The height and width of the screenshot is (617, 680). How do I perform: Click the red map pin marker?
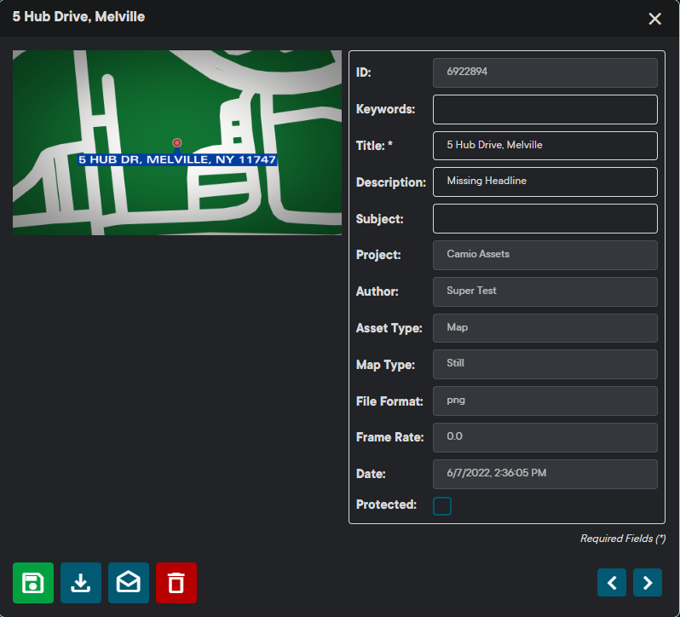(177, 143)
